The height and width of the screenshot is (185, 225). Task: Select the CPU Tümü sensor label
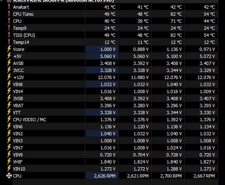coord(23,14)
